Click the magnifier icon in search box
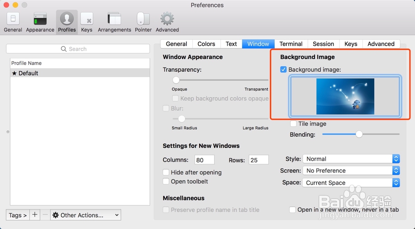Viewport: 415px width, 229px height. 63,49
